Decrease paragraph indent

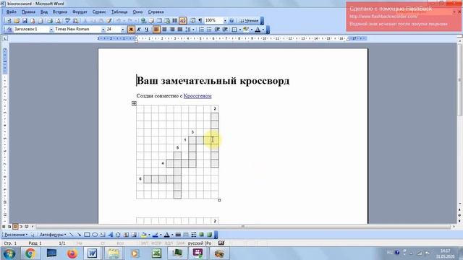[x=217, y=29]
